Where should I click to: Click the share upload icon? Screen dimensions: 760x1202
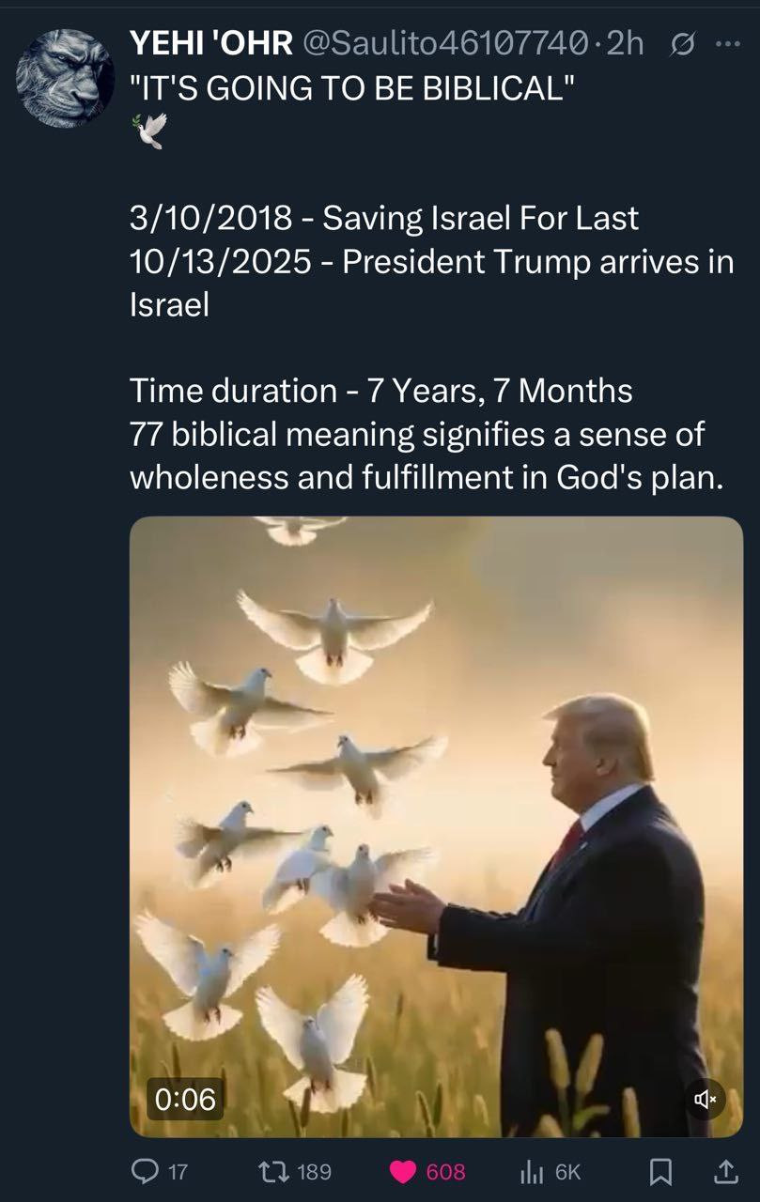(x=725, y=1170)
